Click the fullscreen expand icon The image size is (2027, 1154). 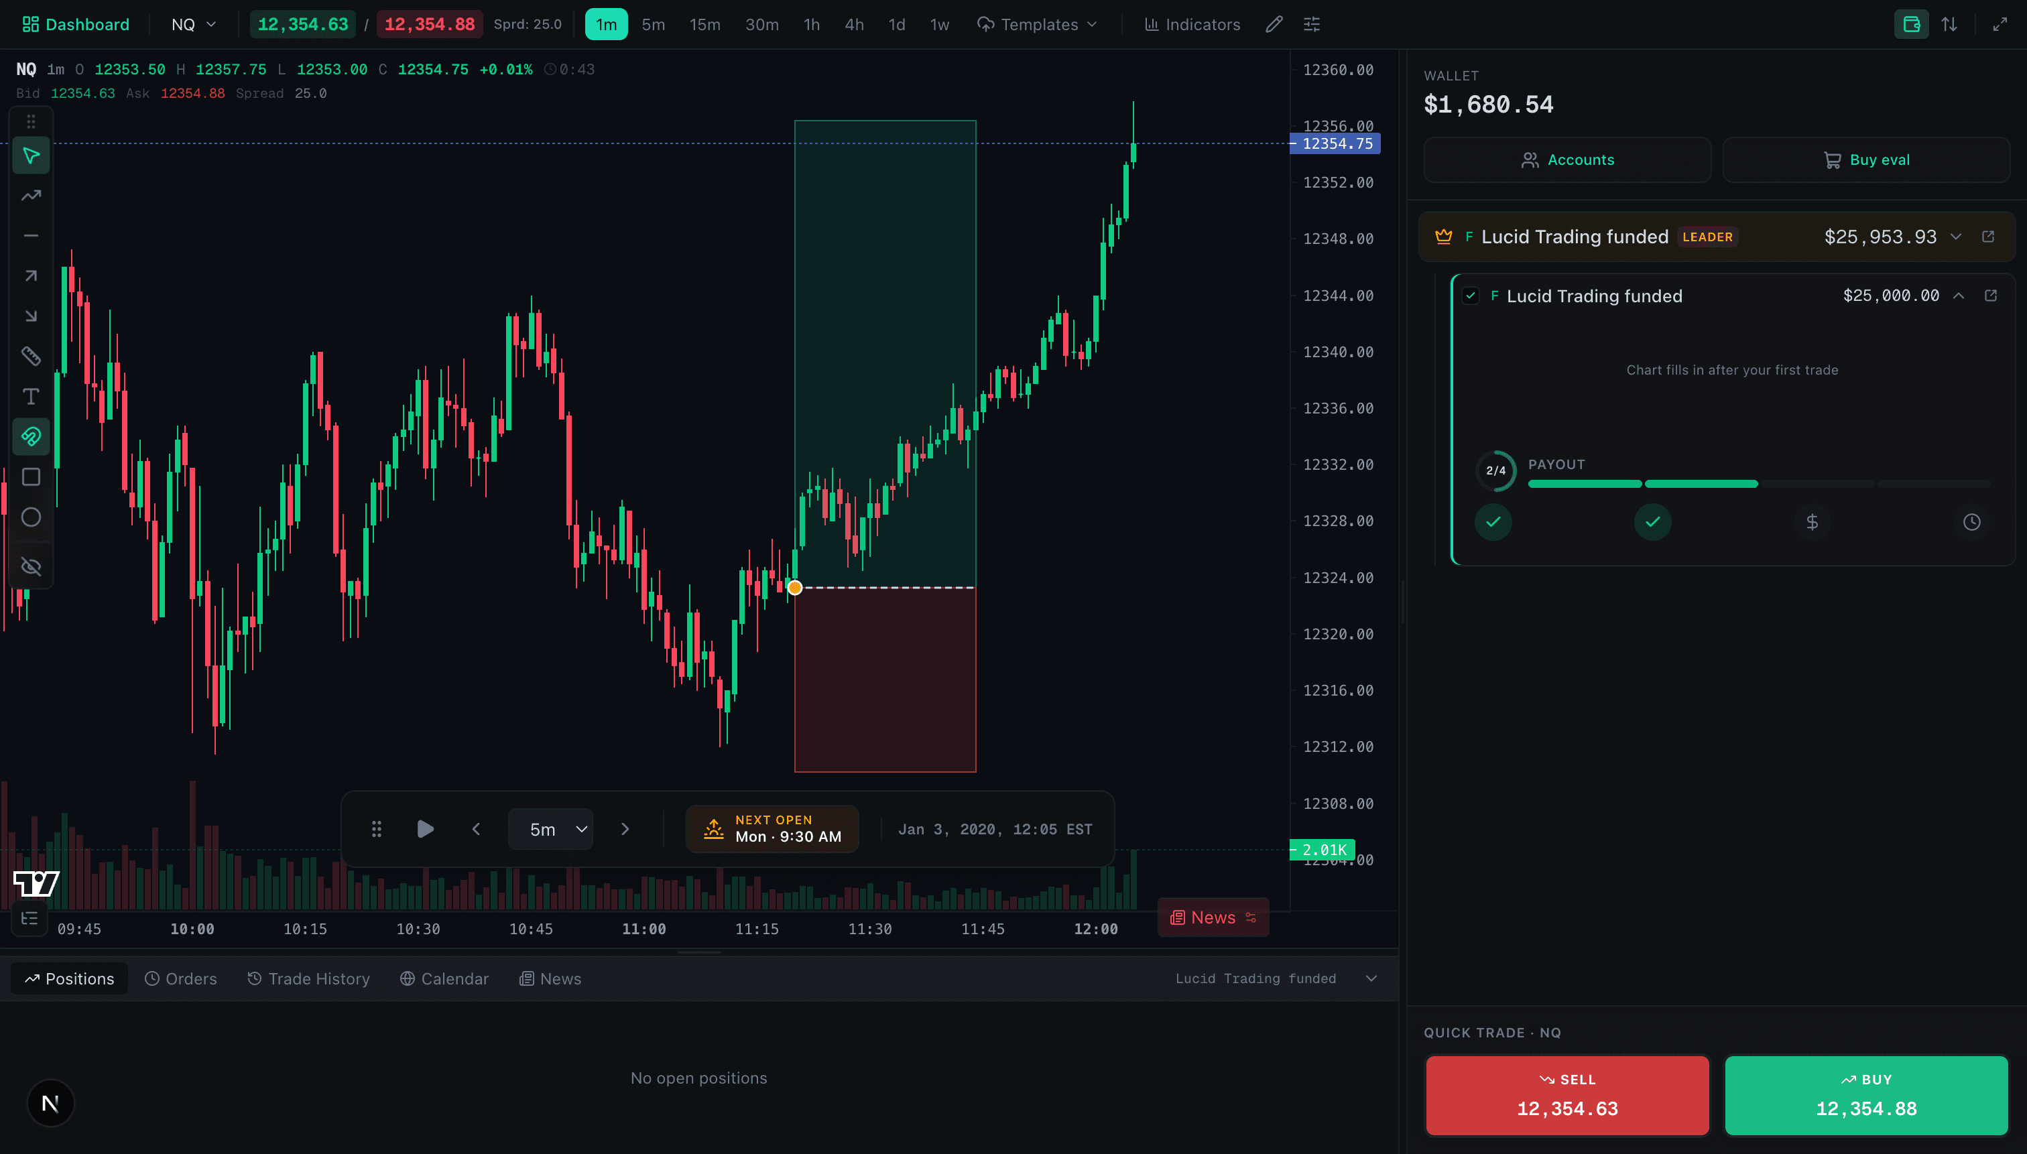(x=2000, y=25)
